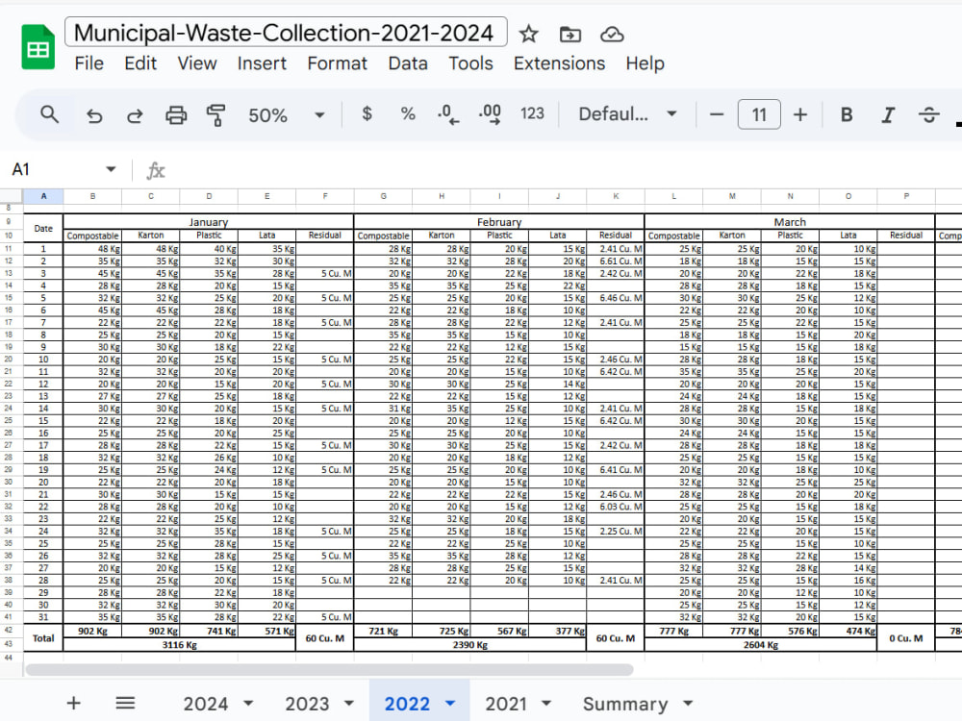Decrease decimal places
The height and width of the screenshot is (721, 962).
[x=448, y=114]
